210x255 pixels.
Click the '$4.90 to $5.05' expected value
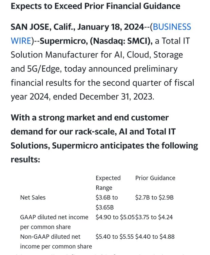115,217
